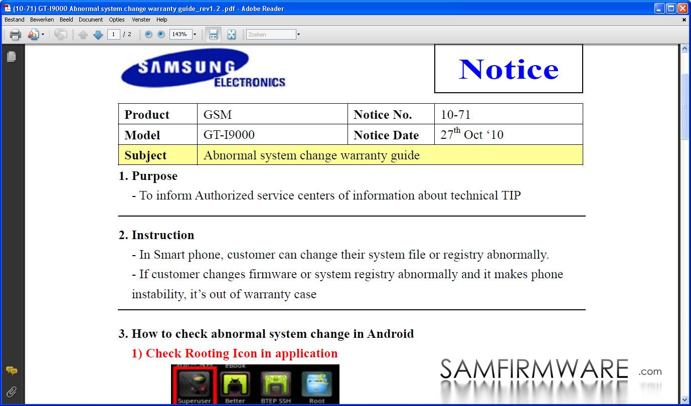Zoom out with the minus button

[x=148, y=34]
